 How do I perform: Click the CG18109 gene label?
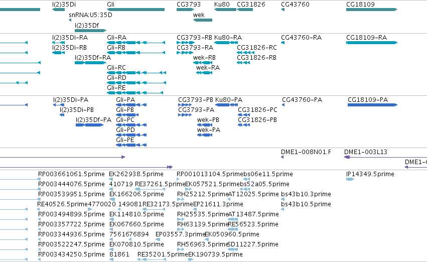coord(360,5)
